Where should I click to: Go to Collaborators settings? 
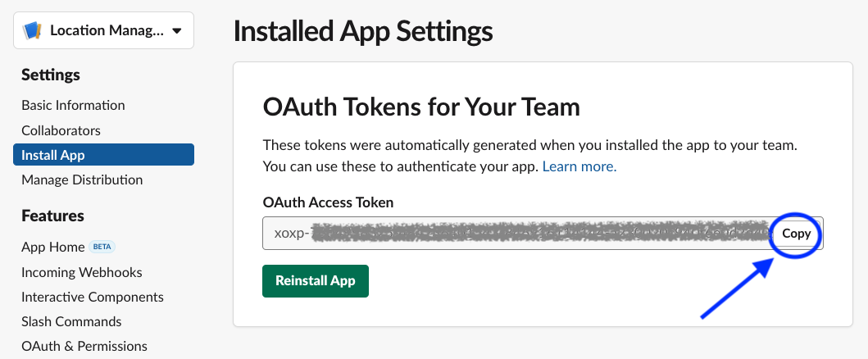point(61,130)
